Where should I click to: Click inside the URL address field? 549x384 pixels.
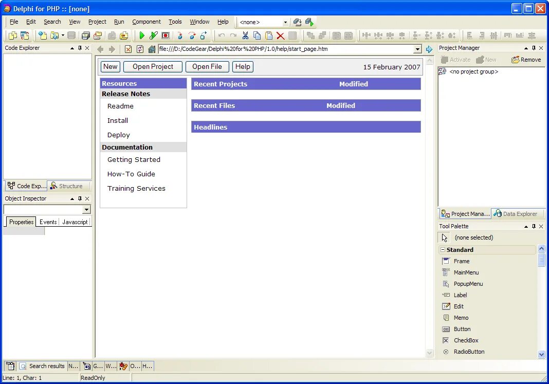[x=286, y=49]
